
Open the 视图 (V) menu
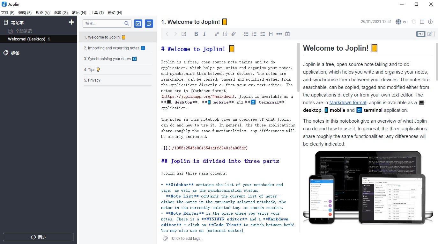(42, 13)
